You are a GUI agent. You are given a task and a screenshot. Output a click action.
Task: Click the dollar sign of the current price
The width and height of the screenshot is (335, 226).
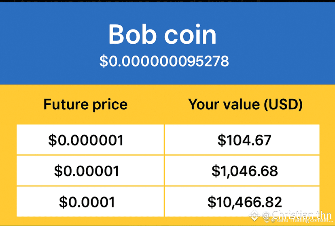pyautogui.click(x=104, y=62)
